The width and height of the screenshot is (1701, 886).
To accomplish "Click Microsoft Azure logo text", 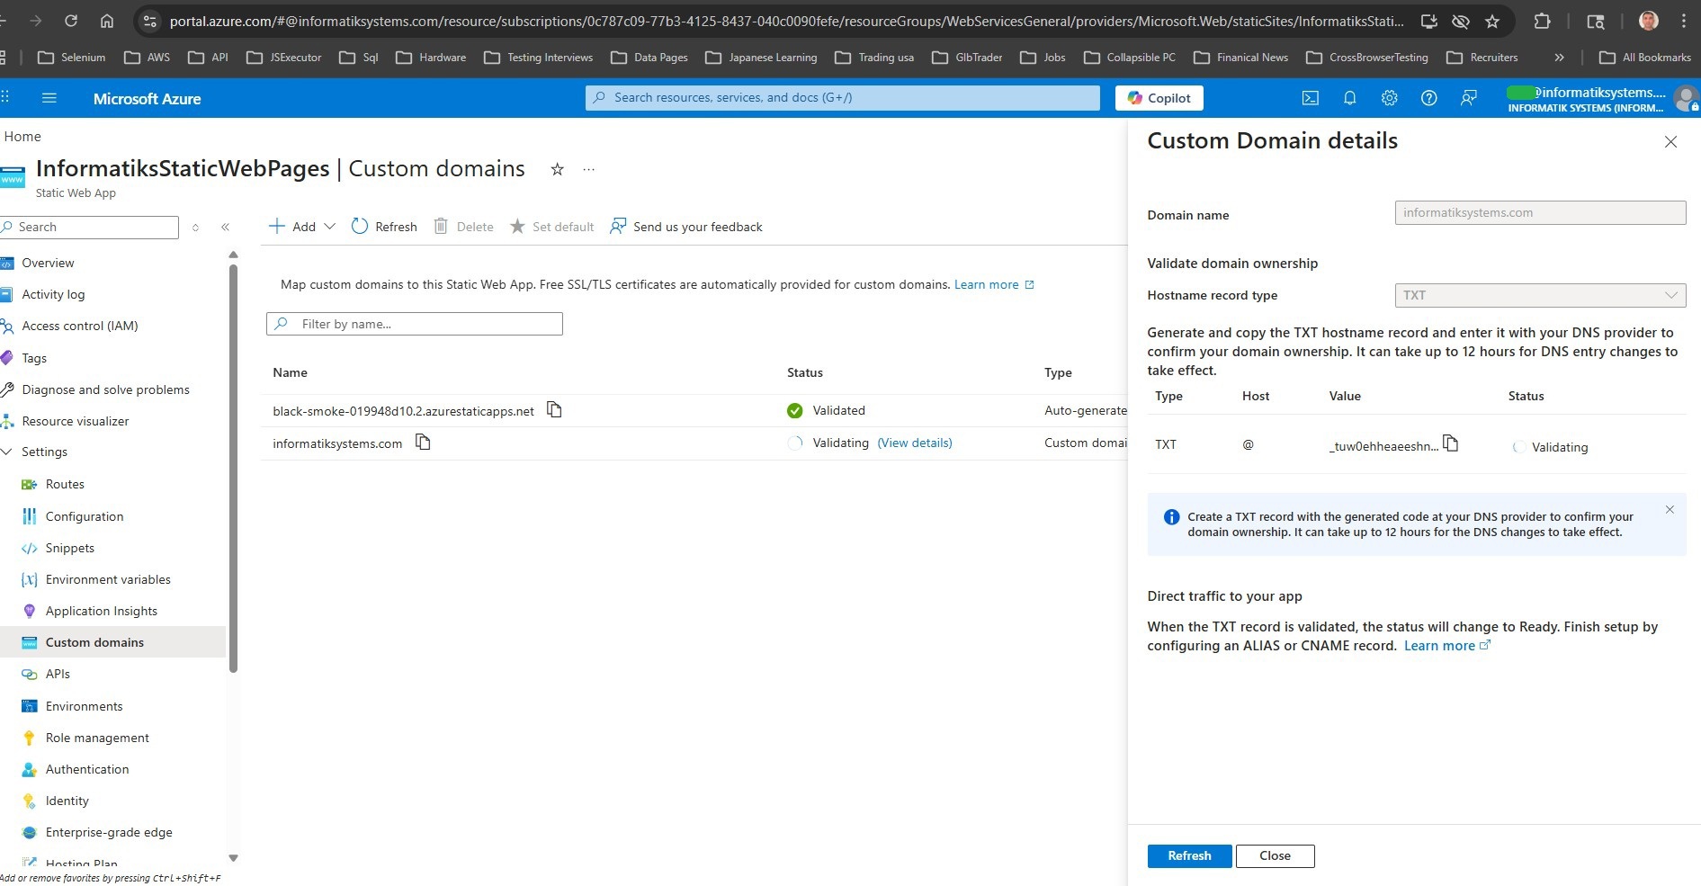I will [148, 99].
